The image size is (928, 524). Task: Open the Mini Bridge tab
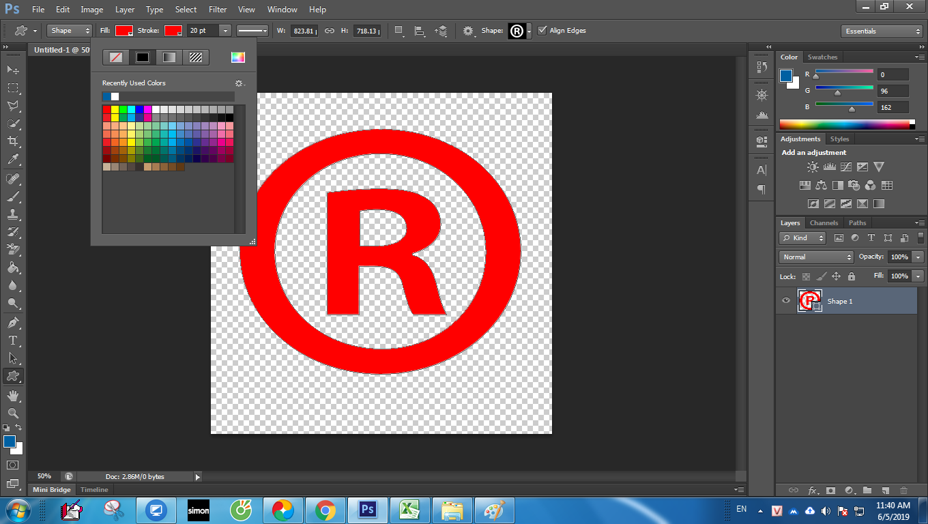[52, 490]
